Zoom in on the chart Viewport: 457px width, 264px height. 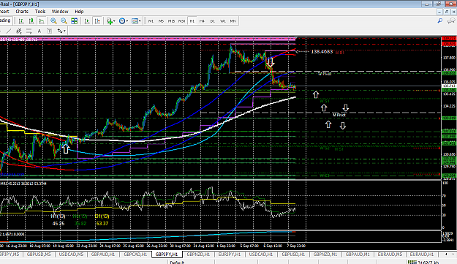coord(53,21)
